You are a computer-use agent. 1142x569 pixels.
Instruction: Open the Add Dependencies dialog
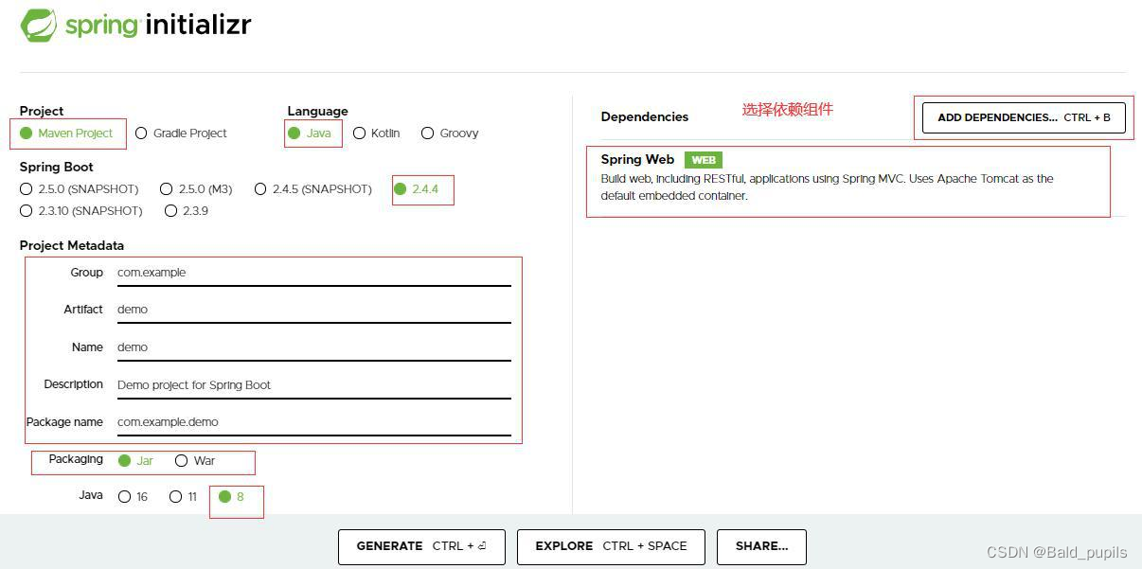point(1024,118)
